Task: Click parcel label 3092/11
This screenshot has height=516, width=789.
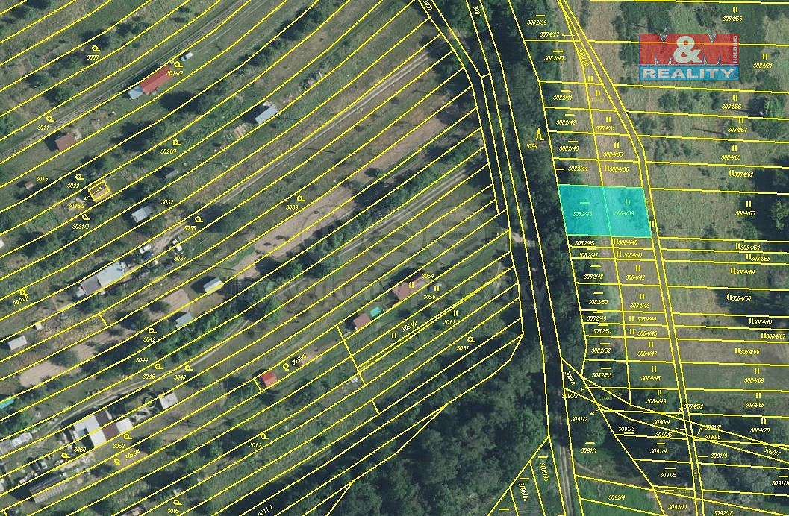Action: pyautogui.click(x=679, y=506)
